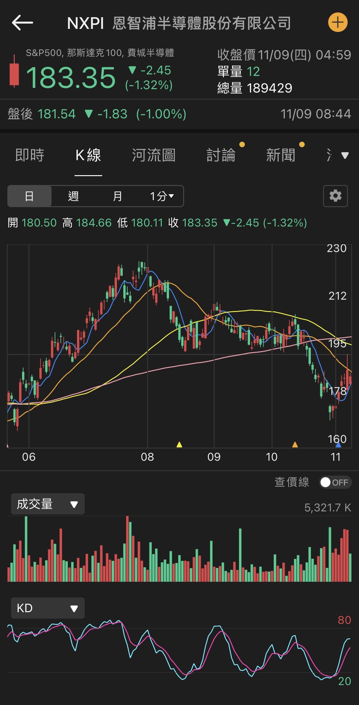Tap the 5,321.7 K volume value
The width and height of the screenshot is (359, 705).
tap(328, 508)
